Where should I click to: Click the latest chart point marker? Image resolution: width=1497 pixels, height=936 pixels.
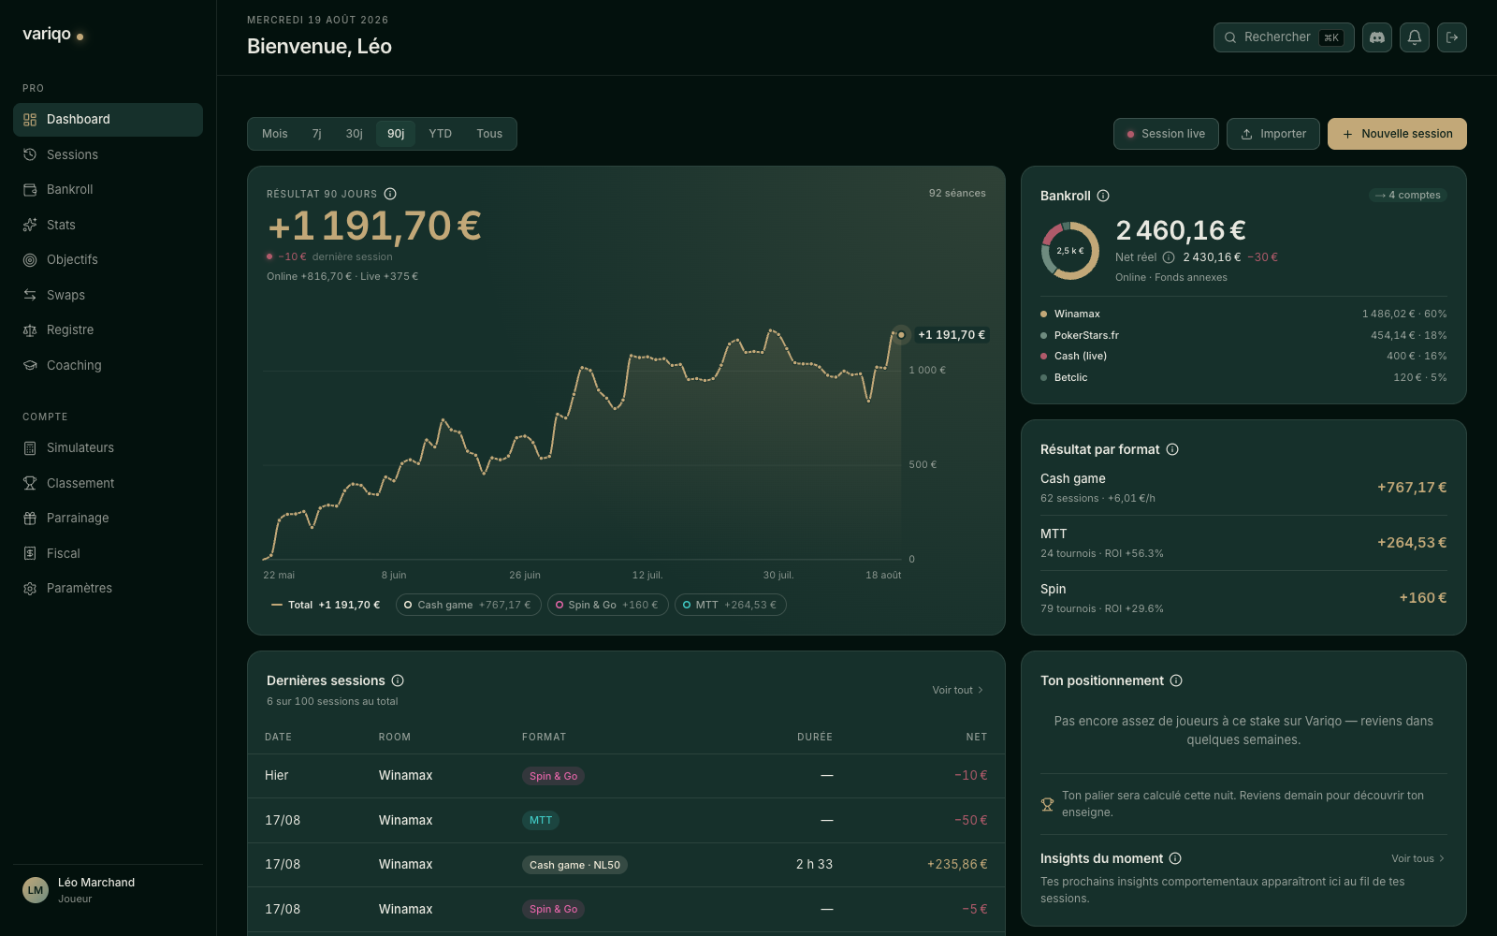pyautogui.click(x=901, y=334)
